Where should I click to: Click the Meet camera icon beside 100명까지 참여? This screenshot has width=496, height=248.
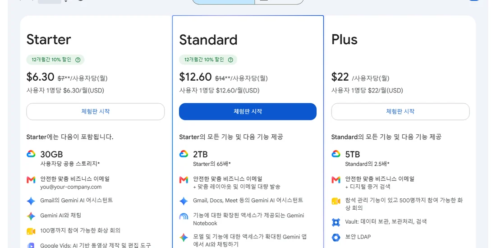(31, 231)
